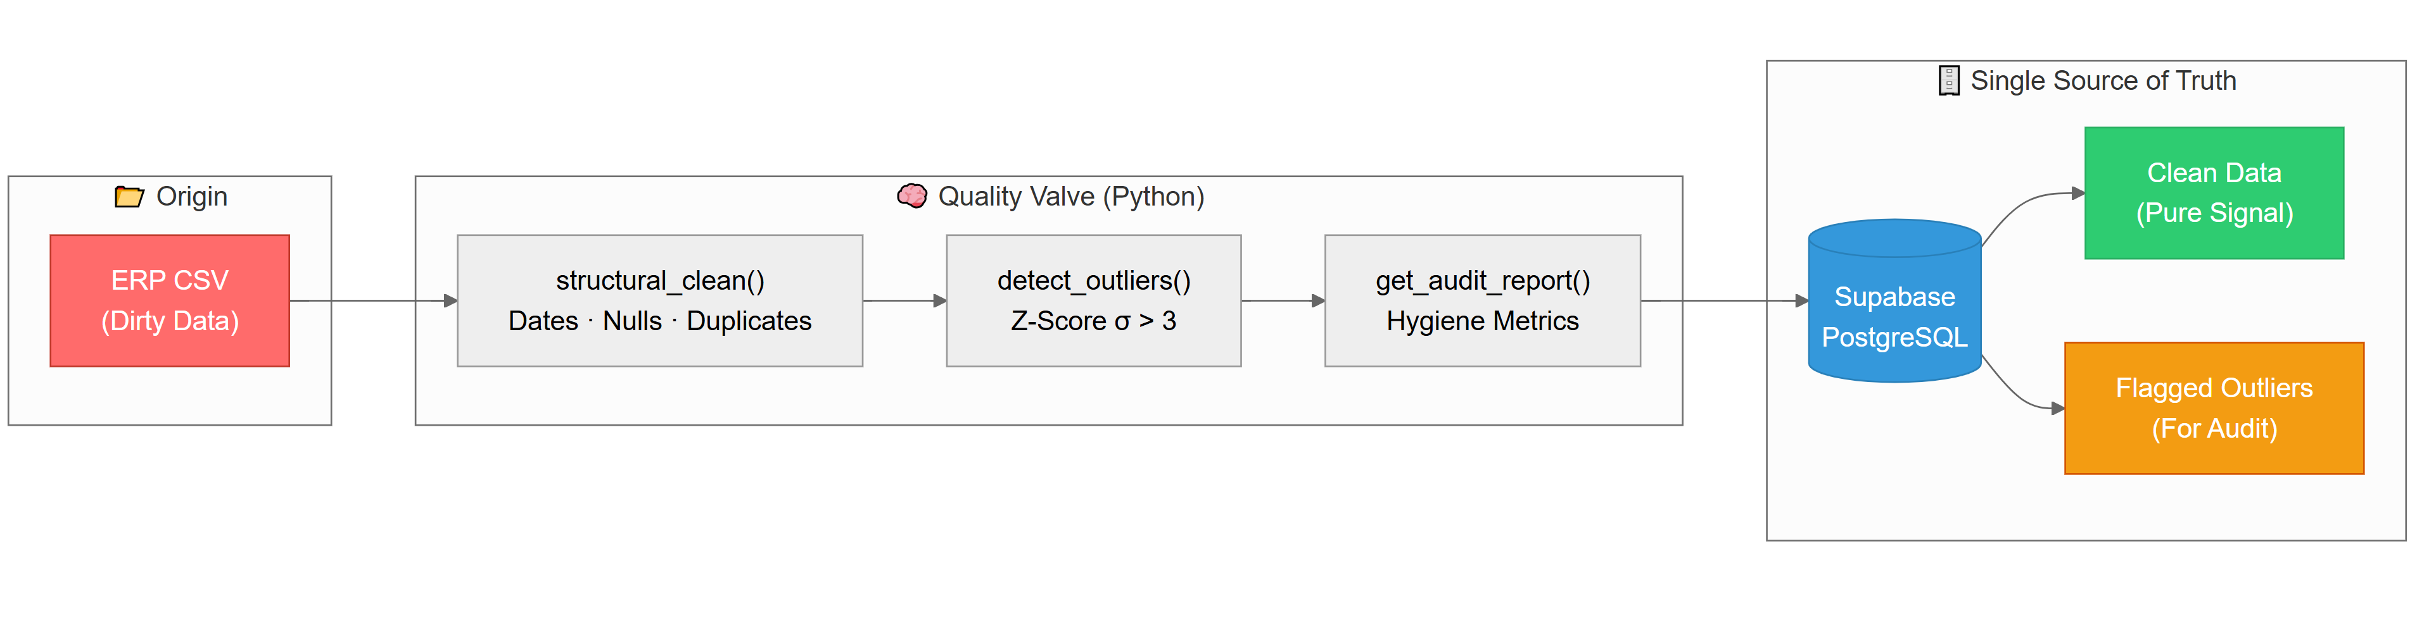
Task: Click the server icon beside Single Source of Truth
Action: pyautogui.click(x=1949, y=80)
